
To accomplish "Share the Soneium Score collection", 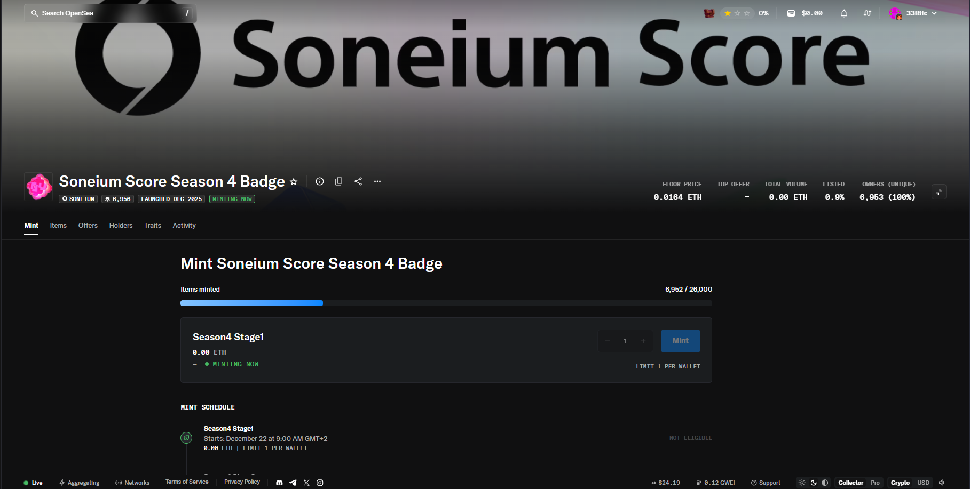I will coord(358,181).
